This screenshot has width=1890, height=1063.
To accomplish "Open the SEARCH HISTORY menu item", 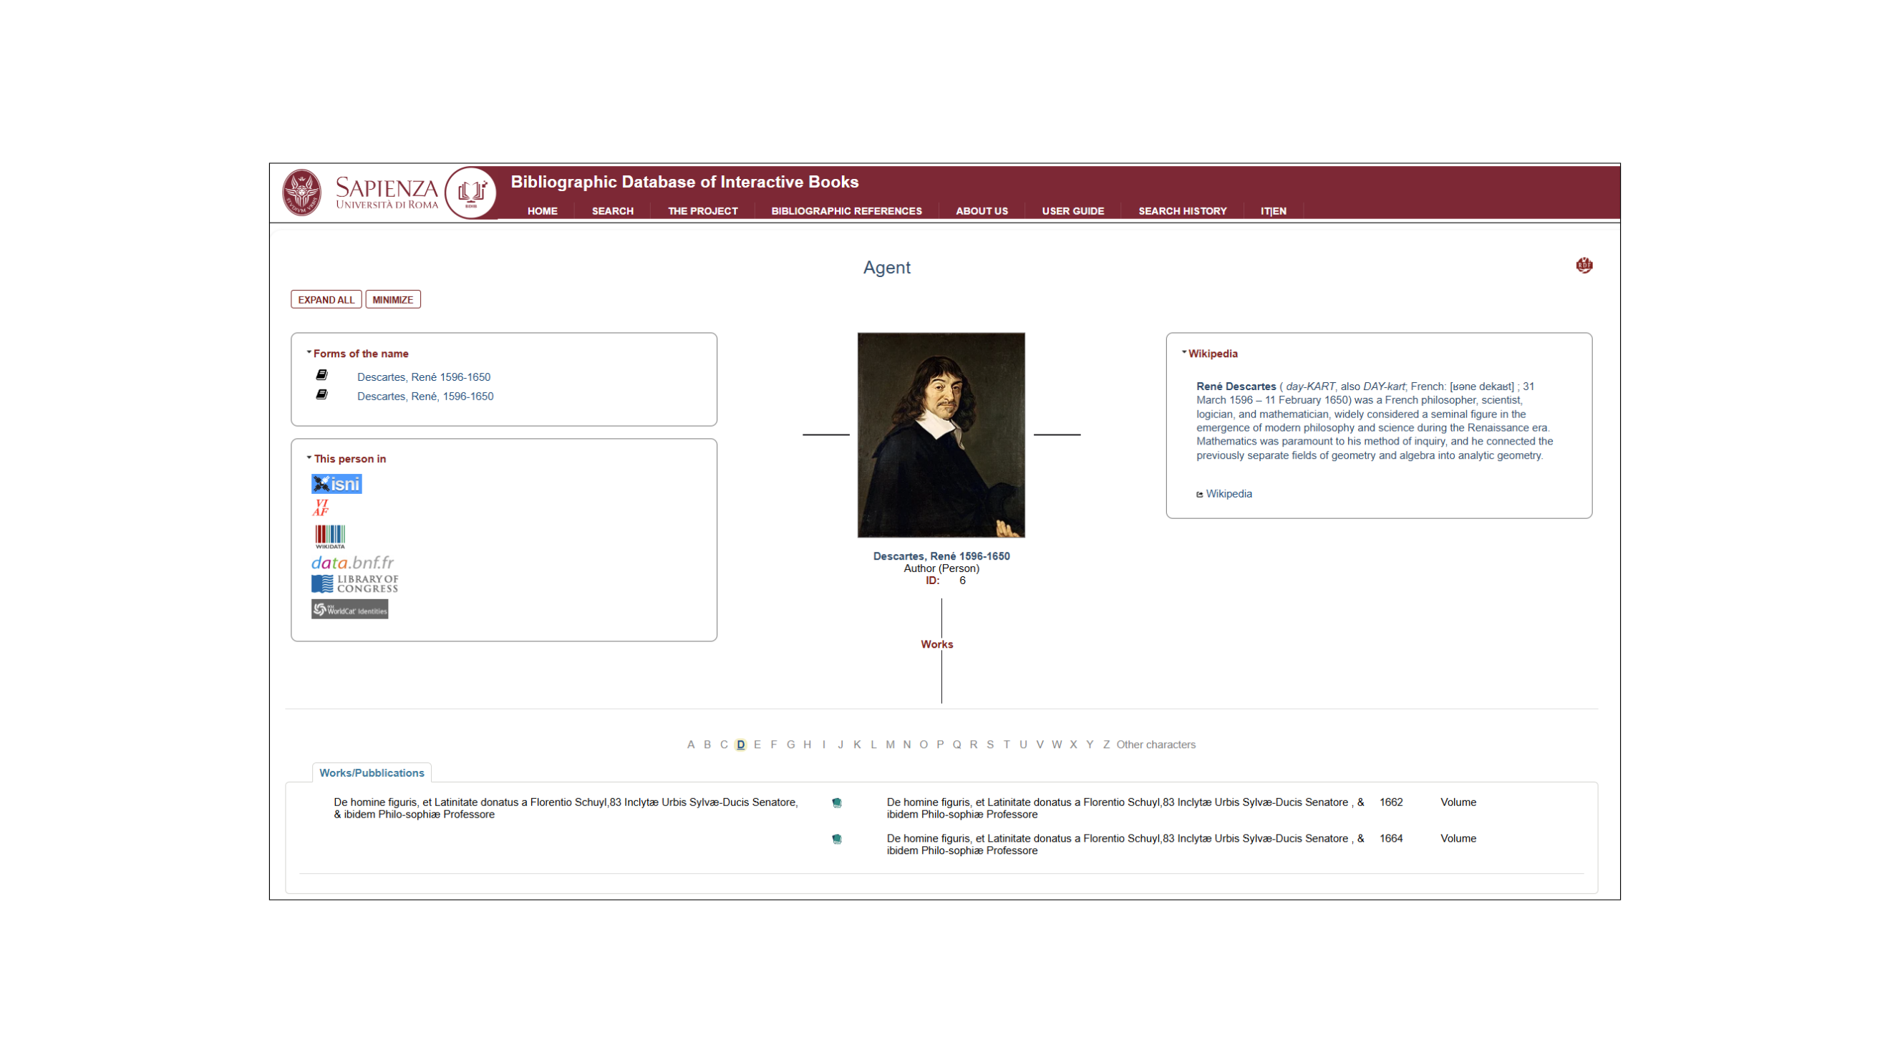I will point(1182,211).
